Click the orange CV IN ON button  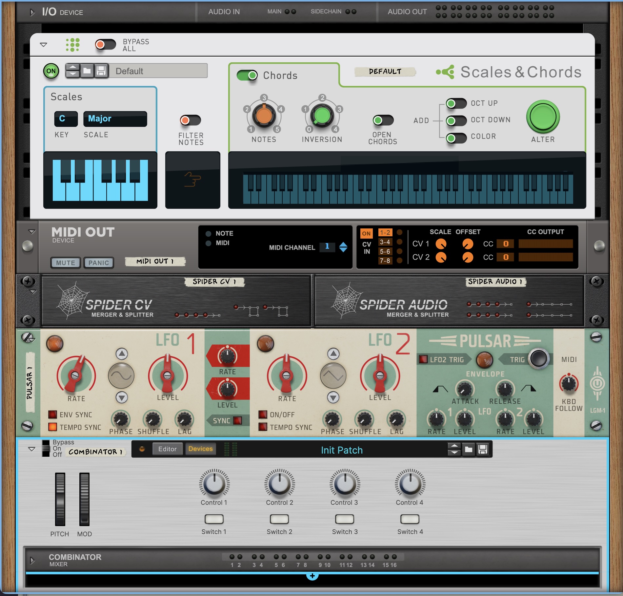pos(366,234)
